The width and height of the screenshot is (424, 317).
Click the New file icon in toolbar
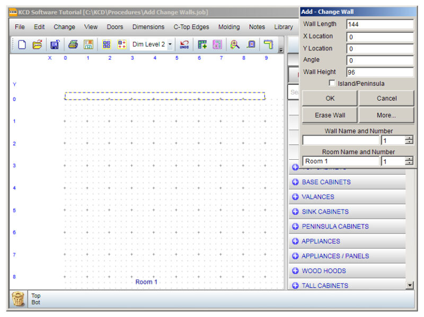click(x=22, y=45)
